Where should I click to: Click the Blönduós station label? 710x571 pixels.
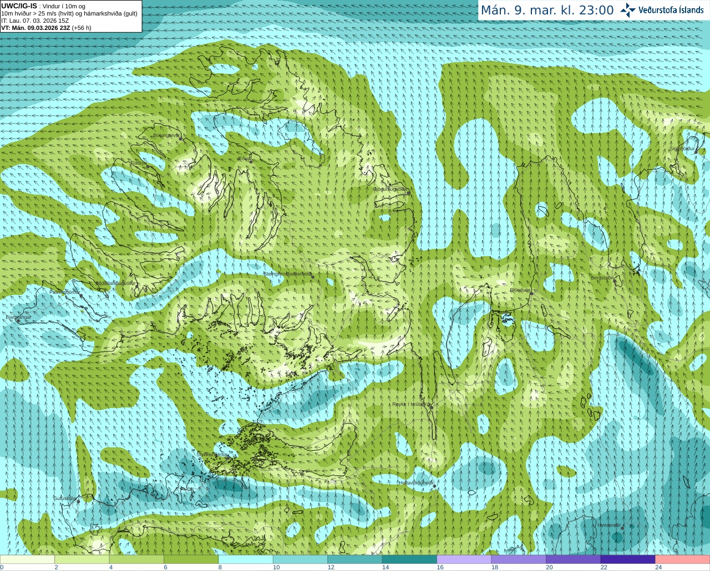[520, 290]
